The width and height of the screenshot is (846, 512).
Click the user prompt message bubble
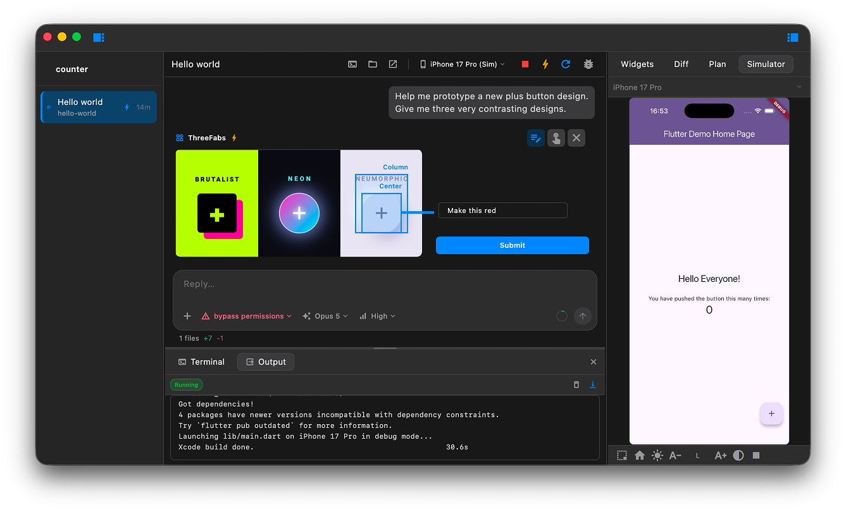(x=492, y=102)
